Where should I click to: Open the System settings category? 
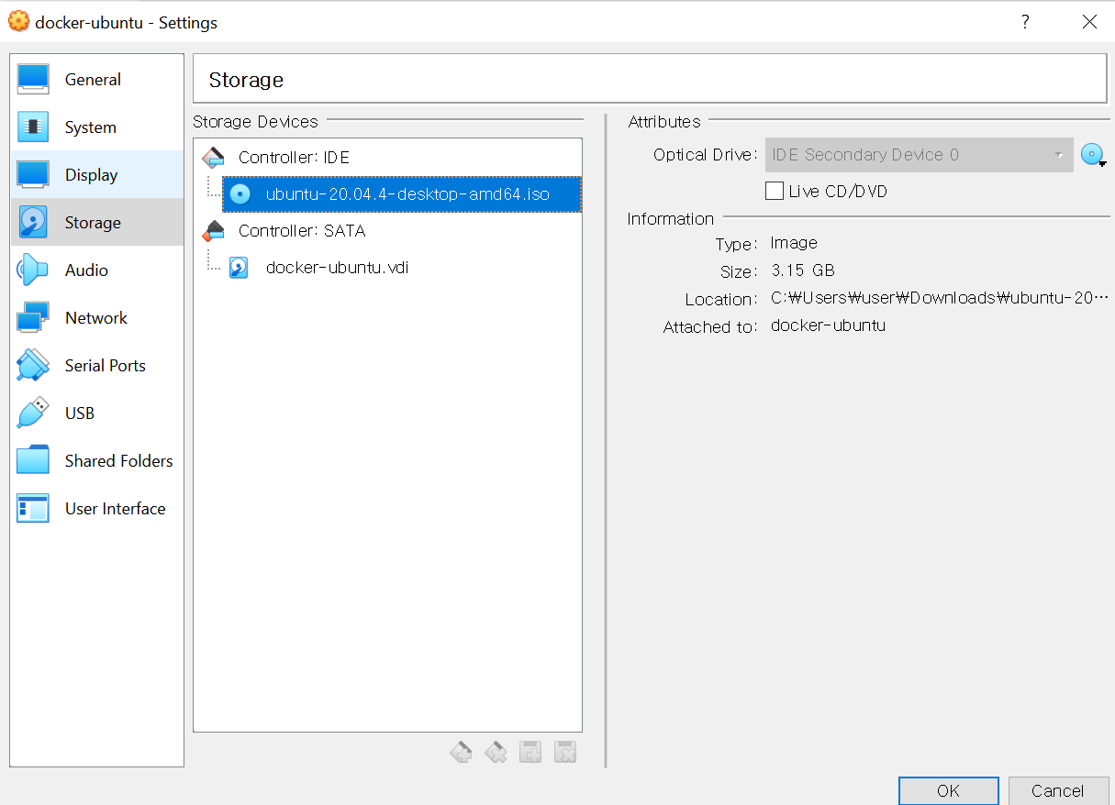point(96,127)
